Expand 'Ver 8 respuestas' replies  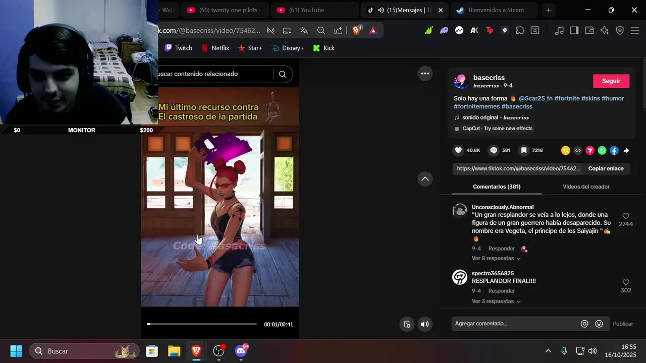coord(496,258)
